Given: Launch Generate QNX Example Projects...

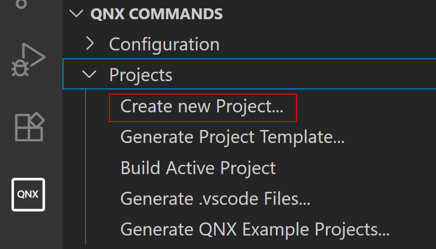Looking at the screenshot, I should [255, 229].
